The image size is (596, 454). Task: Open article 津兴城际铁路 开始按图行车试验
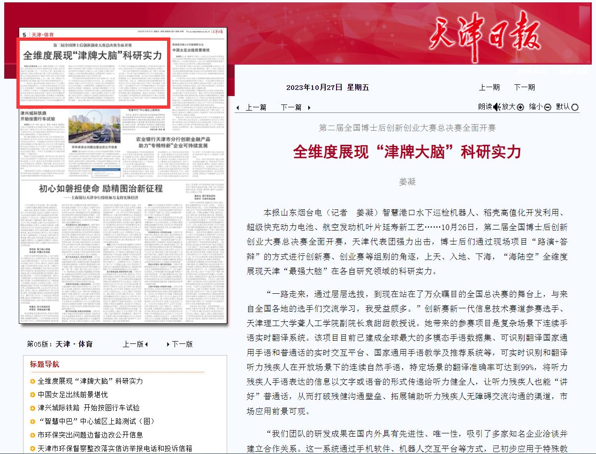coord(89,408)
